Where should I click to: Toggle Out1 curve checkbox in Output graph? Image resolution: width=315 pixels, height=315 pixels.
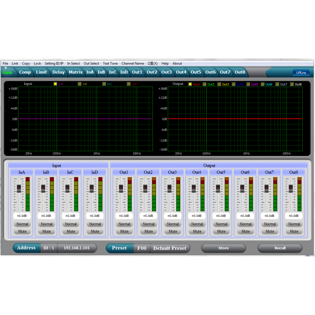pos(190,84)
